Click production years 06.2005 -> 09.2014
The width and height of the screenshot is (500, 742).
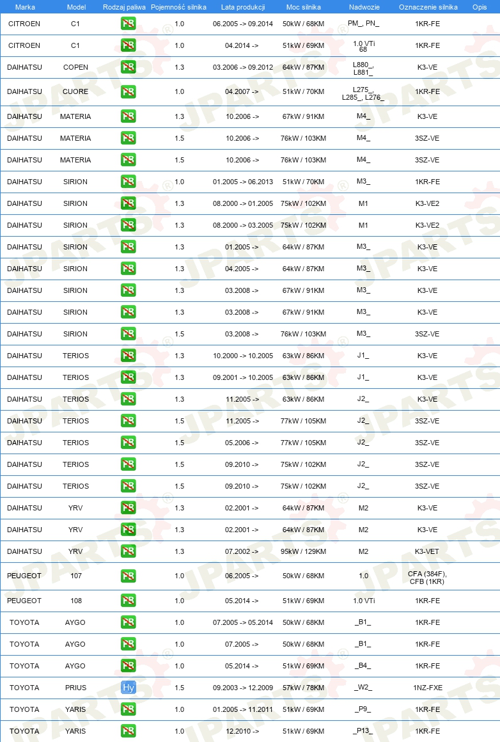pos(243,24)
